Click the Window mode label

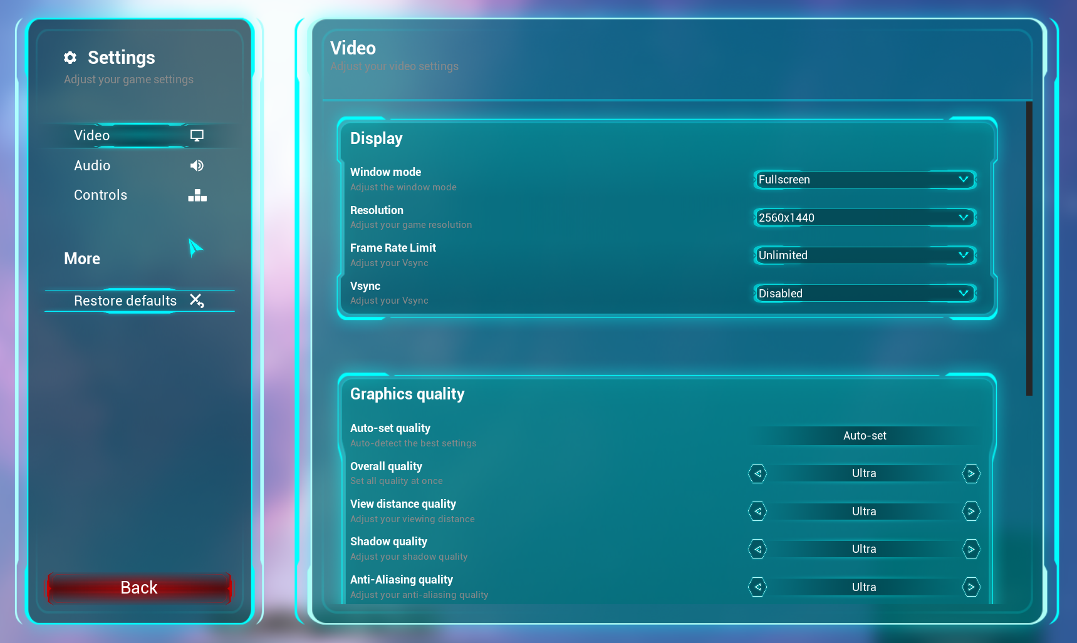385,172
